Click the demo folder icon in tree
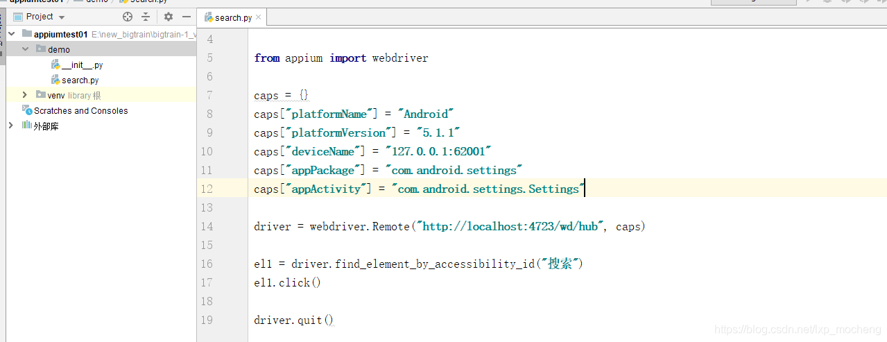The width and height of the screenshot is (887, 342). coord(41,49)
